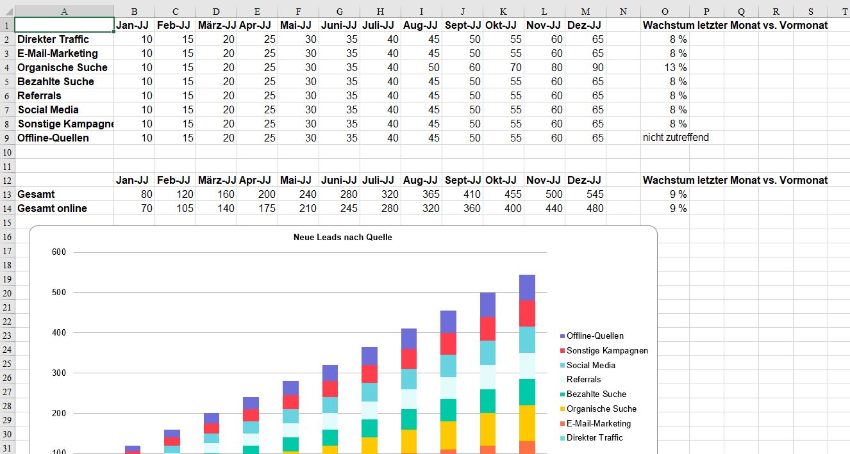Image resolution: width=850 pixels, height=454 pixels.
Task: Click the Organische Suche Dez-JJ value 90
Action: coord(585,67)
